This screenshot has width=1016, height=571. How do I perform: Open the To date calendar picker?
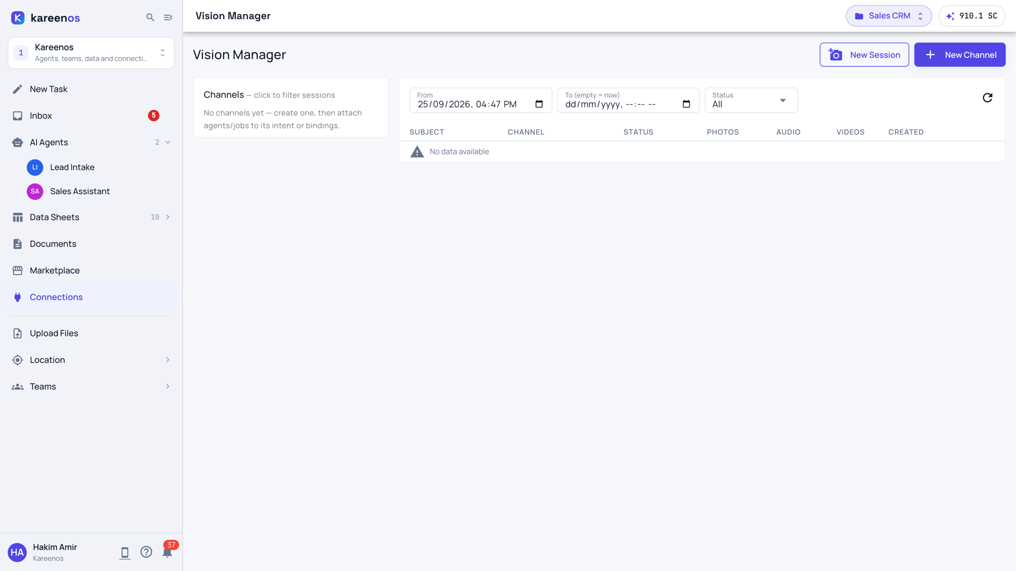[686, 104]
